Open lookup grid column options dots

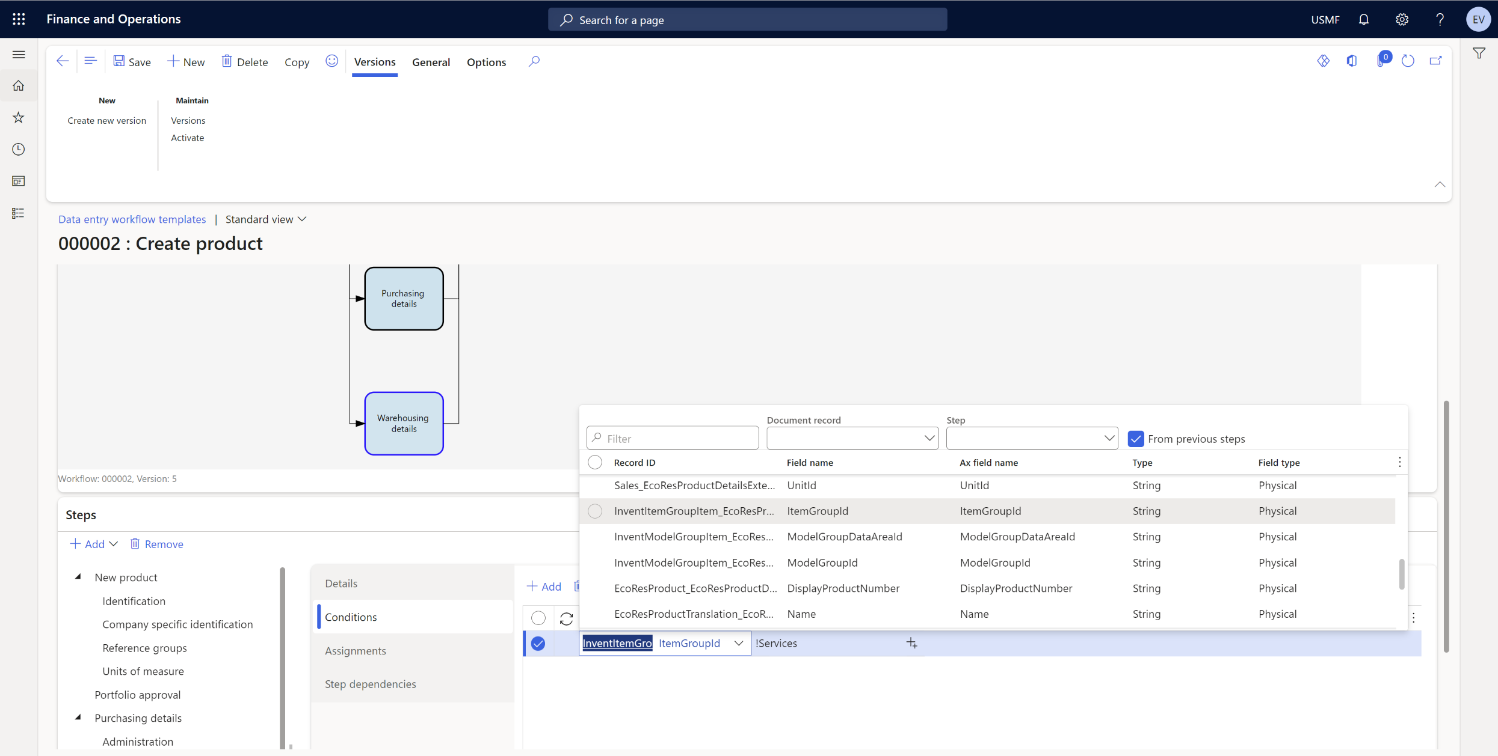[x=1400, y=462]
